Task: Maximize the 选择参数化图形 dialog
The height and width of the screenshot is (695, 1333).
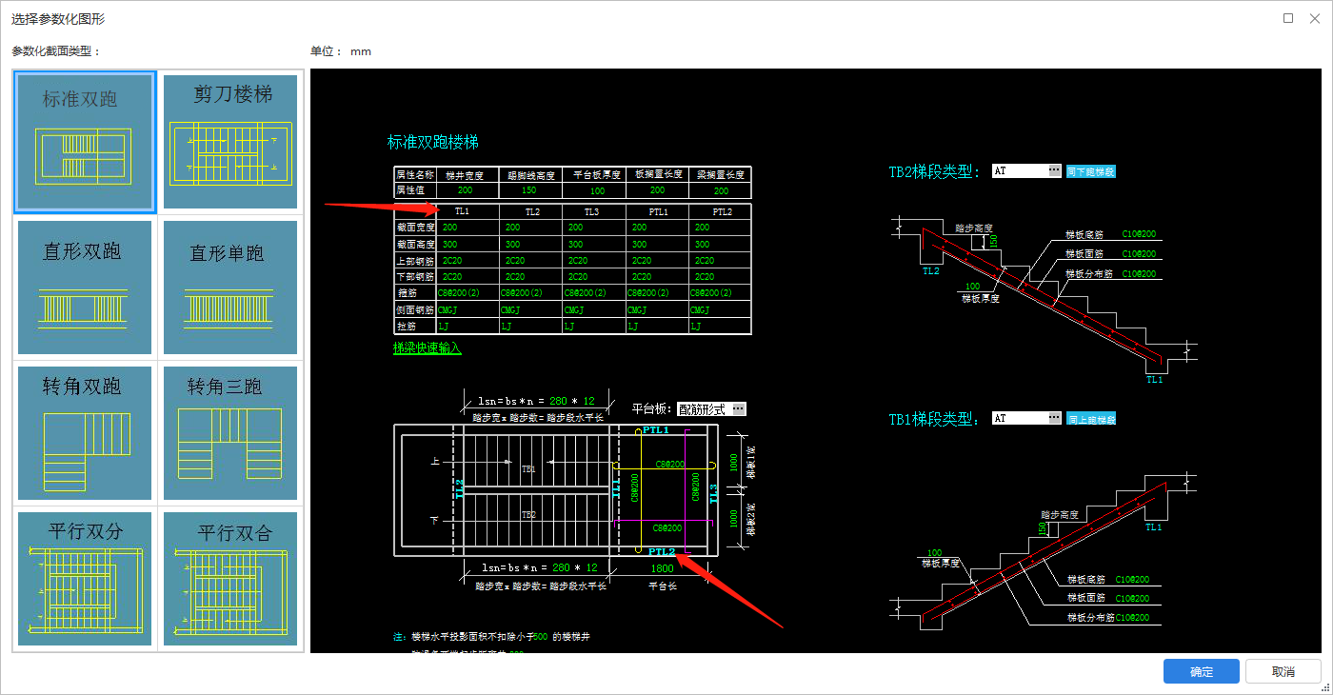Action: pos(1288,18)
